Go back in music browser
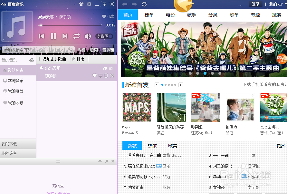Image resolution: width=287 pixels, height=194 pixels. tap(124, 4)
